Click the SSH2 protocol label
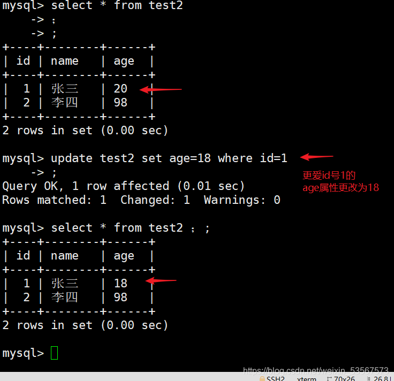The image size is (394, 381). coord(275,379)
